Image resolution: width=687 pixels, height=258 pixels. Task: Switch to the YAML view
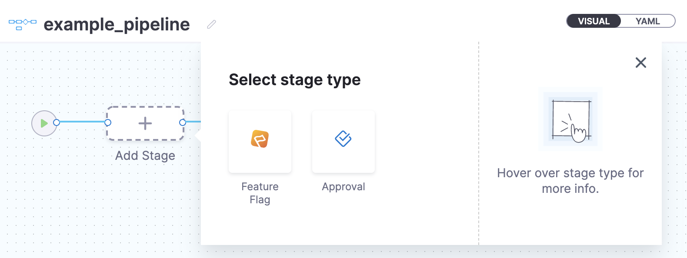pos(648,21)
